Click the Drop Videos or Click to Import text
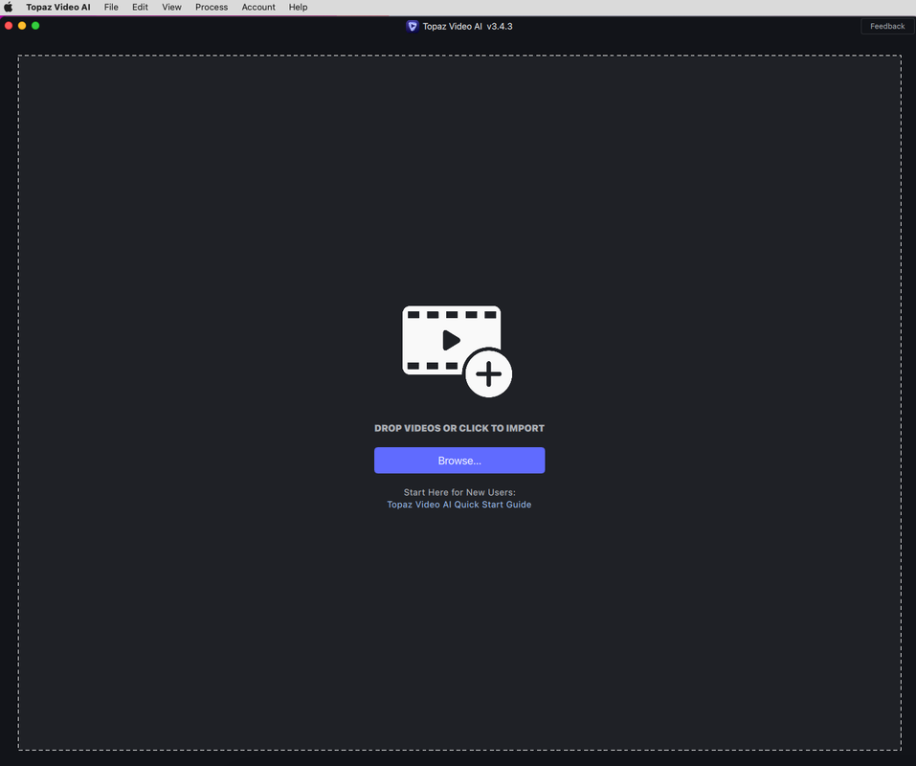916x766 pixels. click(x=459, y=428)
